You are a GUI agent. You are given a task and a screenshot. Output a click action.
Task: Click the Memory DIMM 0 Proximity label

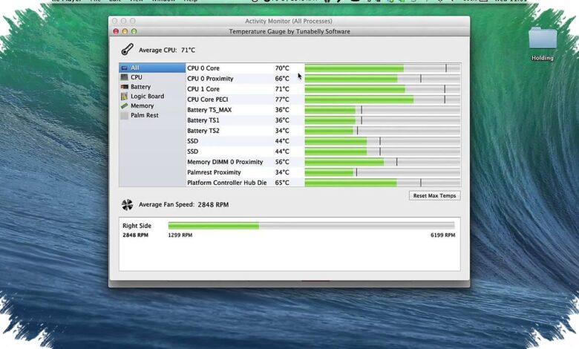225,162
